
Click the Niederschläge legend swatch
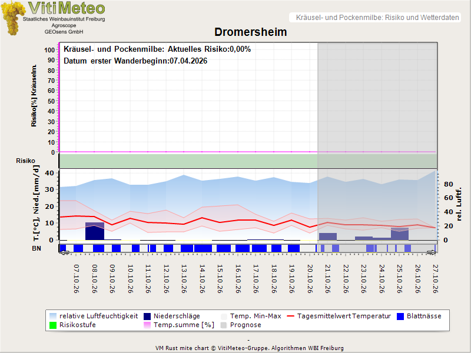(147, 317)
